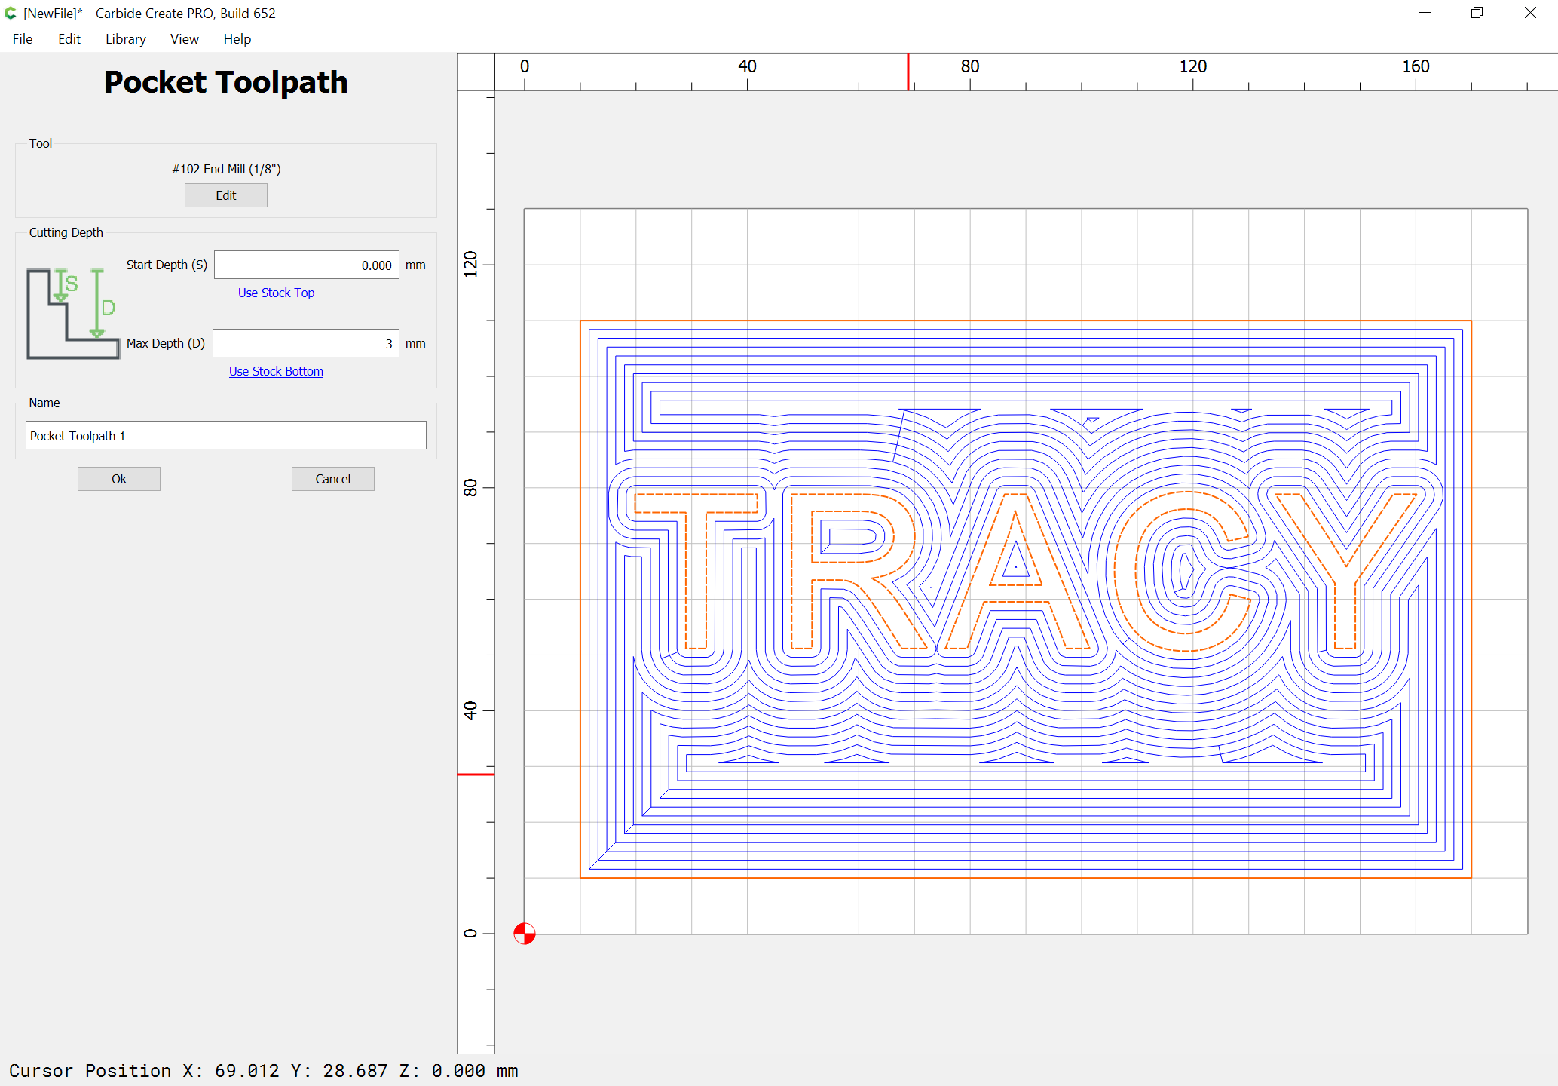The width and height of the screenshot is (1558, 1086).
Task: Click the tool Edit button
Action: [226, 195]
